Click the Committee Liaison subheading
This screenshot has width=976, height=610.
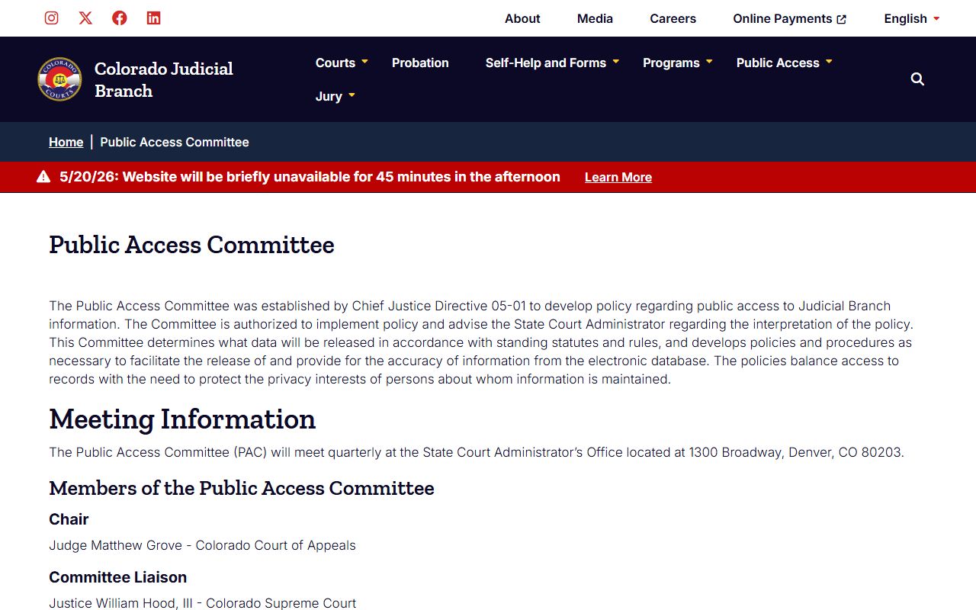(117, 577)
